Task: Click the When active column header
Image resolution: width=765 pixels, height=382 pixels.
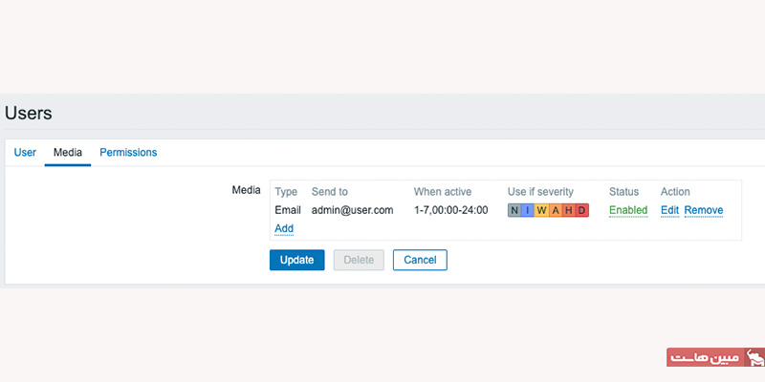Action: pos(443,192)
